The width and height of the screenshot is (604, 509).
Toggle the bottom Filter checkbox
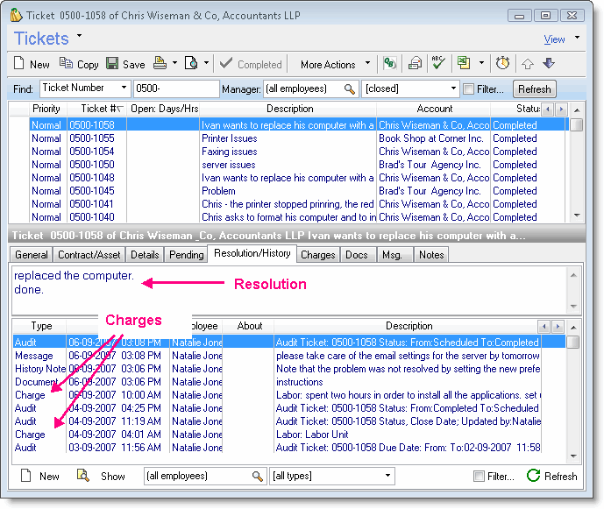coord(479,477)
